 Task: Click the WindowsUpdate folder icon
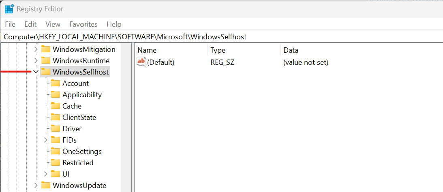(x=46, y=185)
